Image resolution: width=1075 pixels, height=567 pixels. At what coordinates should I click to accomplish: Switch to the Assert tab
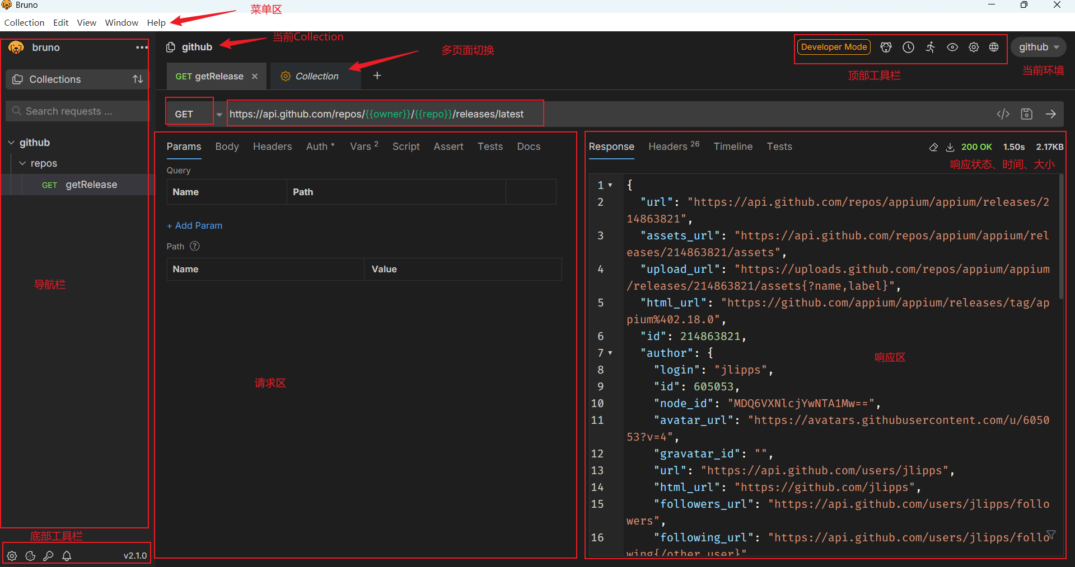[x=448, y=147]
